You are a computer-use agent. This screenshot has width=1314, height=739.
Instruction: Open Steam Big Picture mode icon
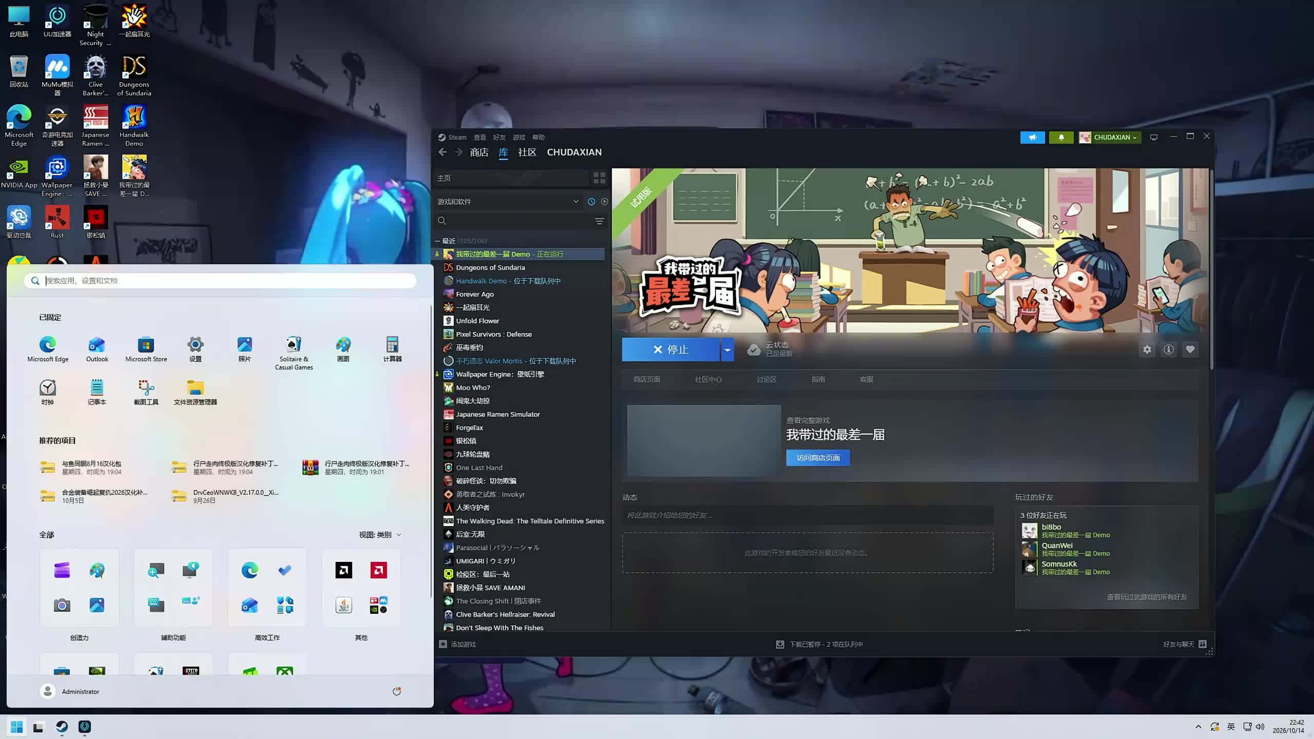pos(1154,137)
